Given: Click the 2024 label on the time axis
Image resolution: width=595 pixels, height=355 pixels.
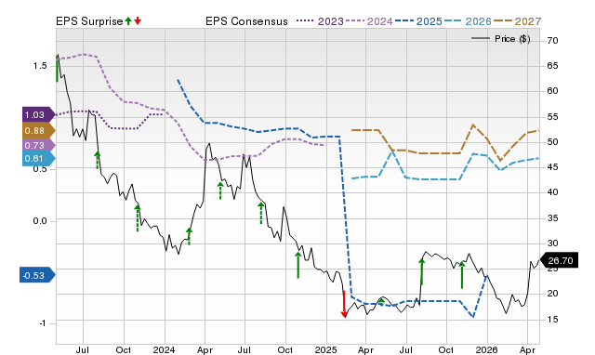Looking at the screenshot, I should [164, 349].
